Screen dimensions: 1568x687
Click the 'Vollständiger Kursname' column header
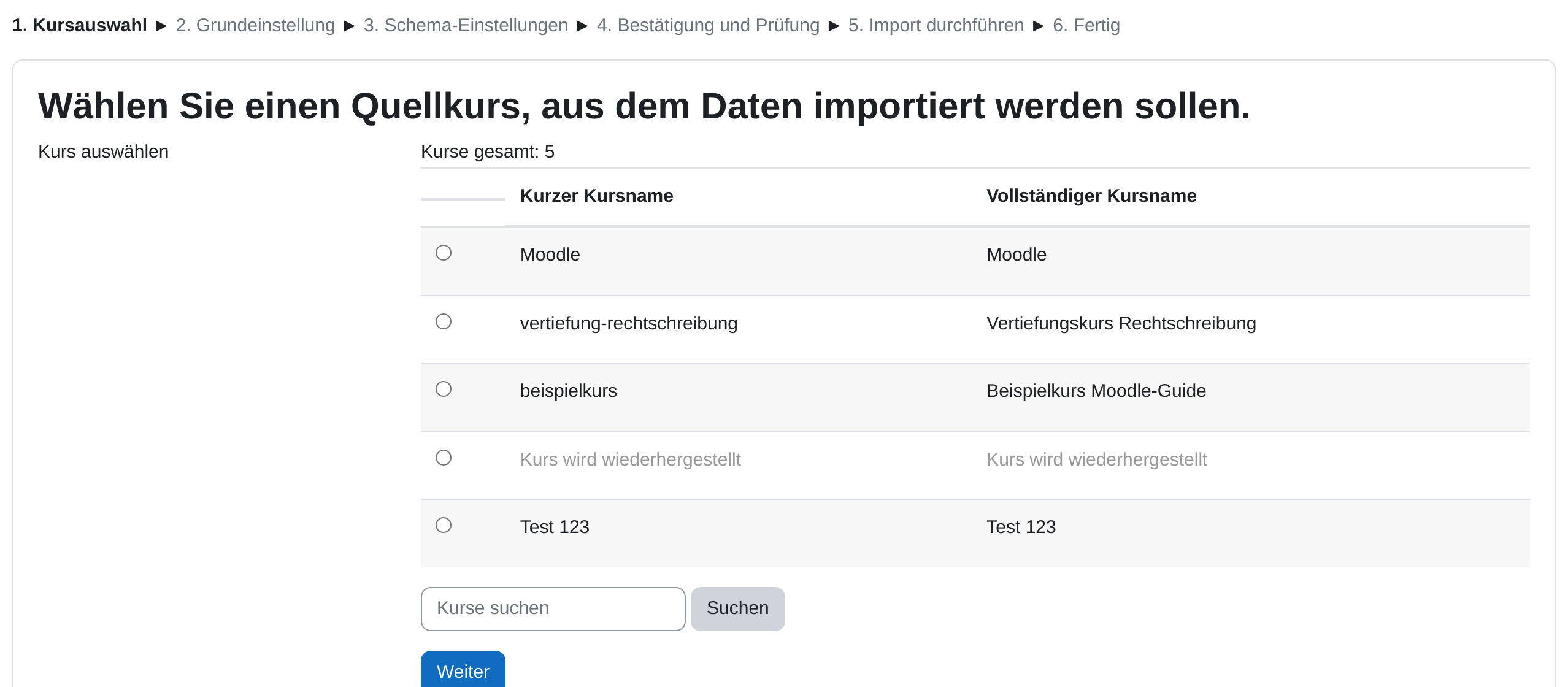1091,196
